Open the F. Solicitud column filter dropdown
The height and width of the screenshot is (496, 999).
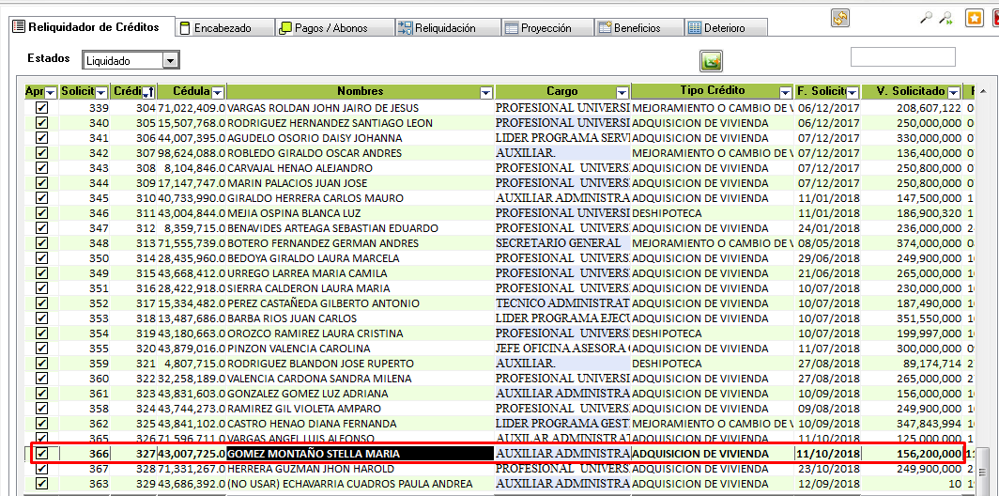(852, 92)
